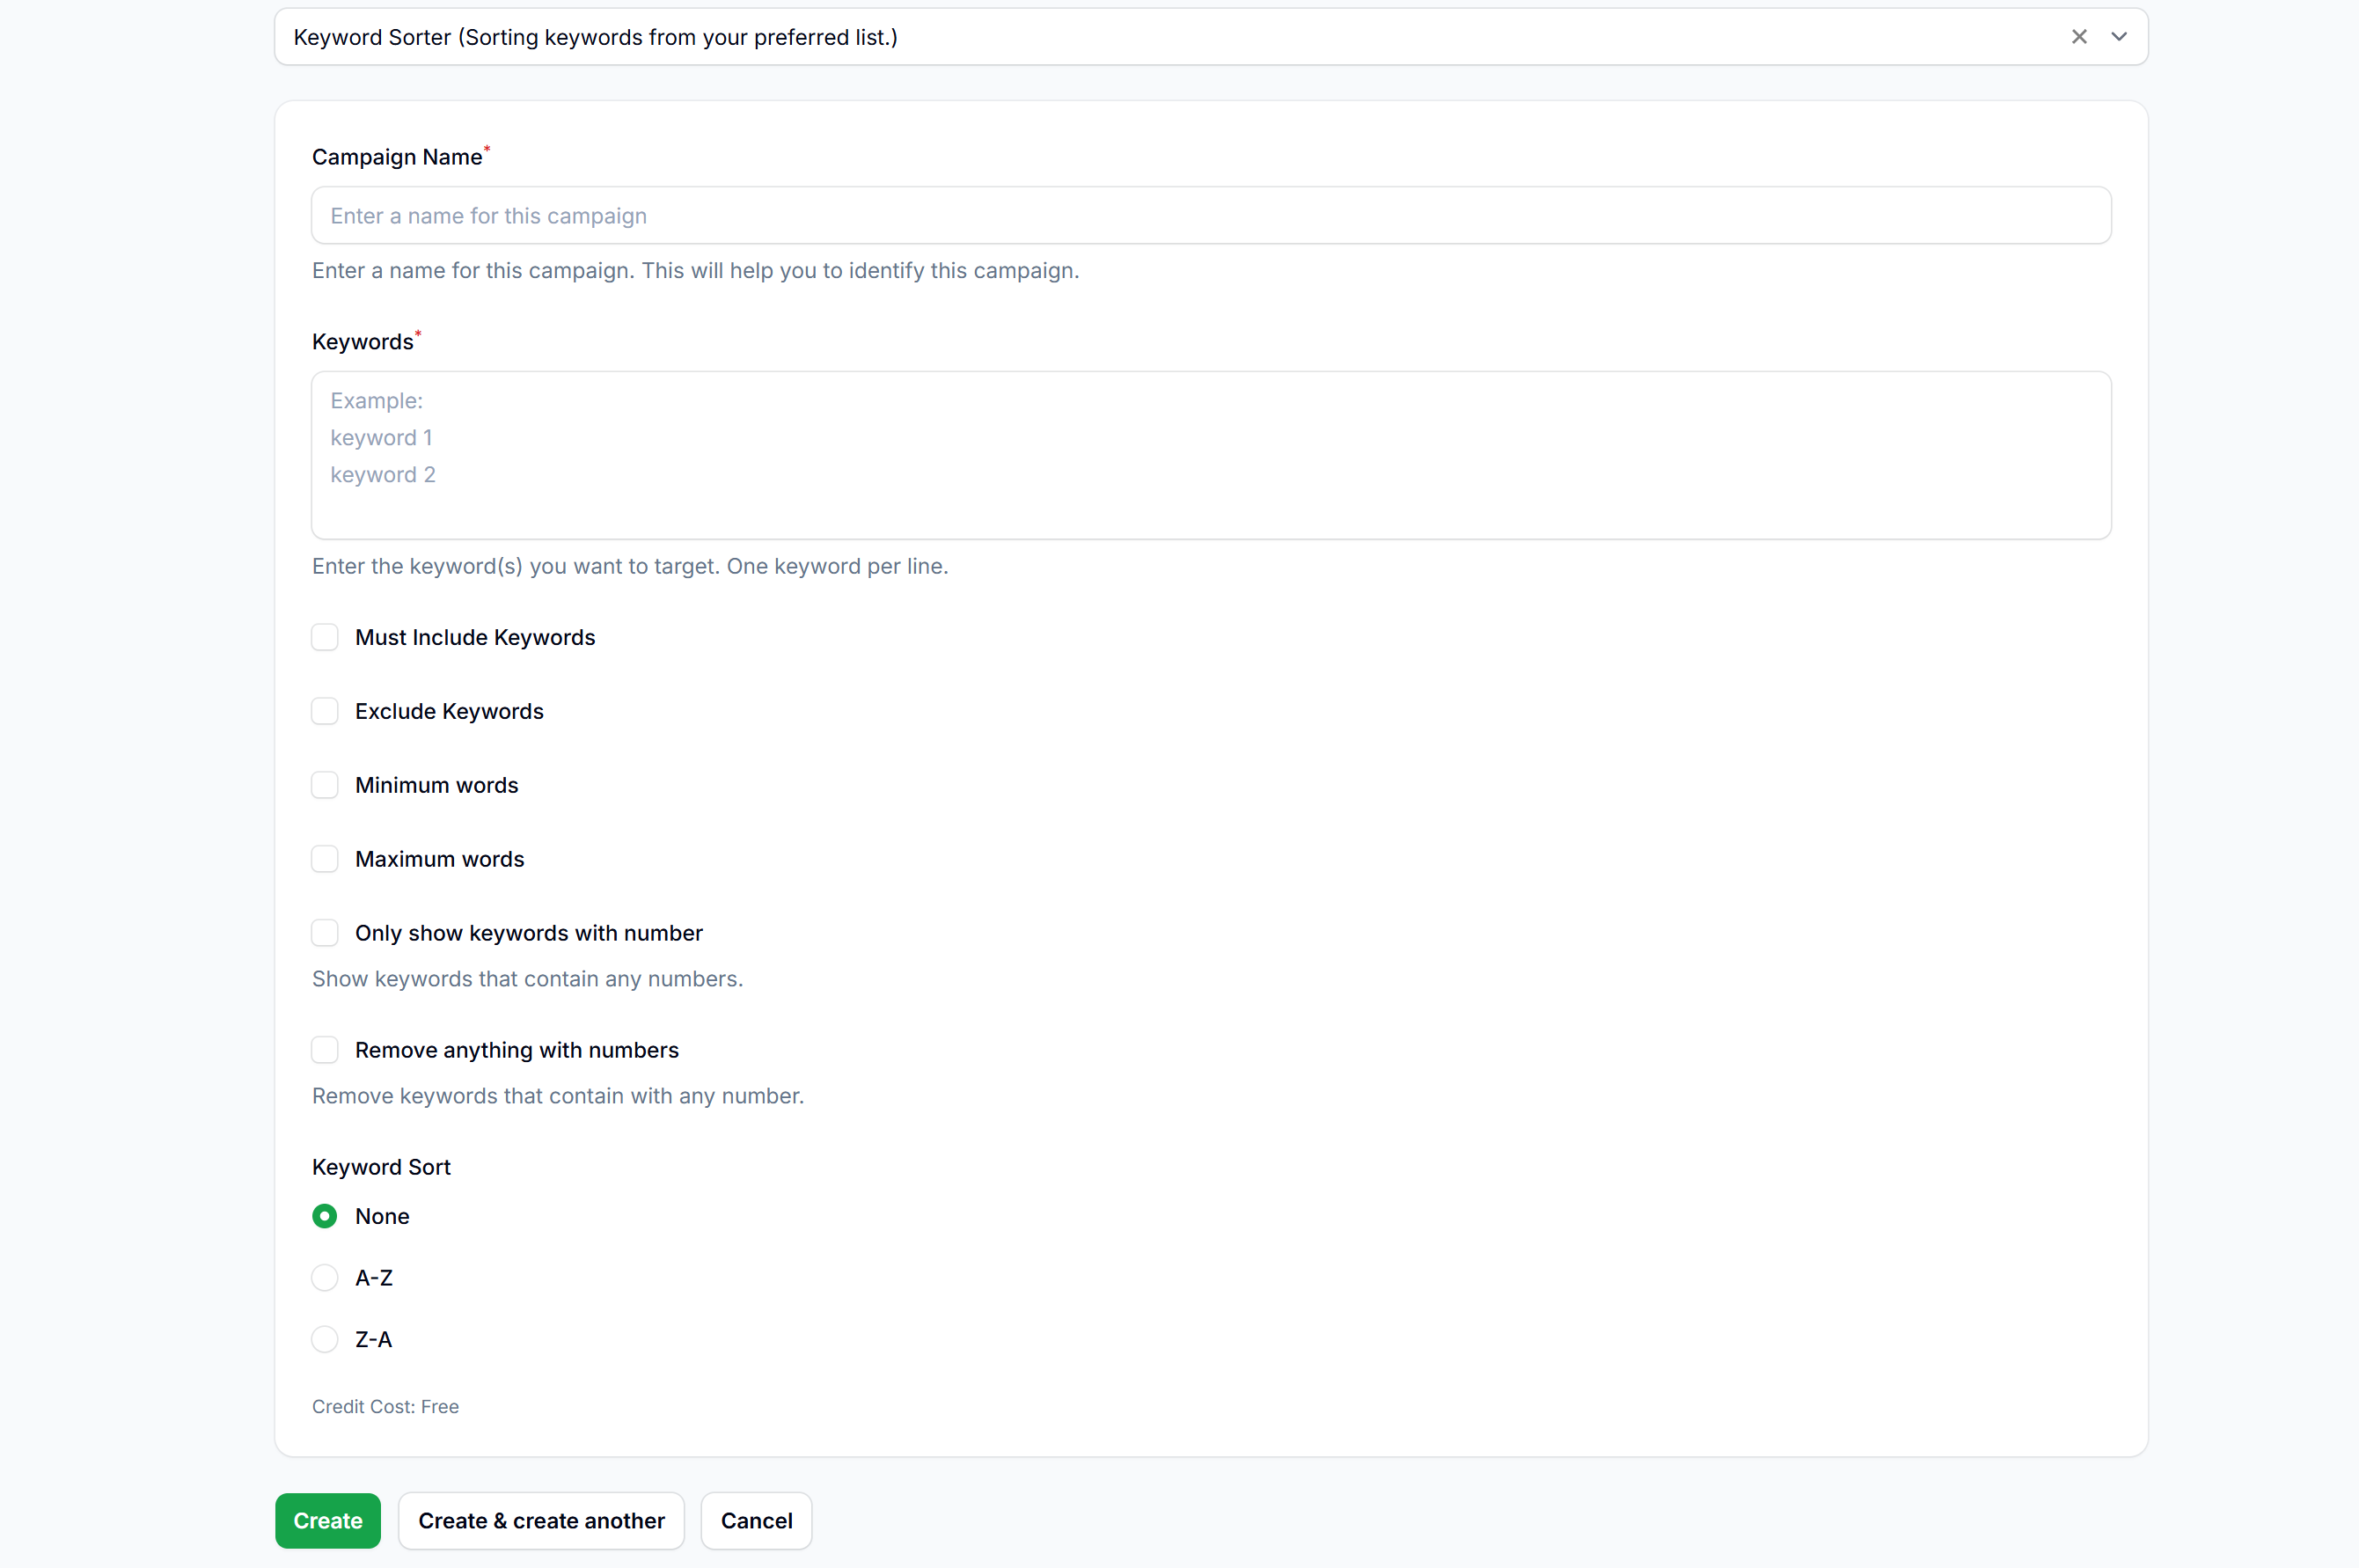Expand the tool selection dropdown chevron
The width and height of the screenshot is (2359, 1568).
(x=2118, y=37)
